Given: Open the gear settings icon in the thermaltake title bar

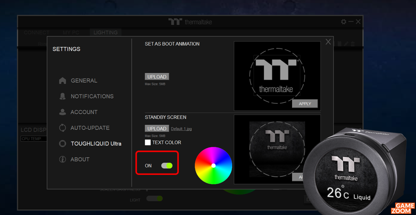Looking at the screenshot, I should pyautogui.click(x=343, y=22).
